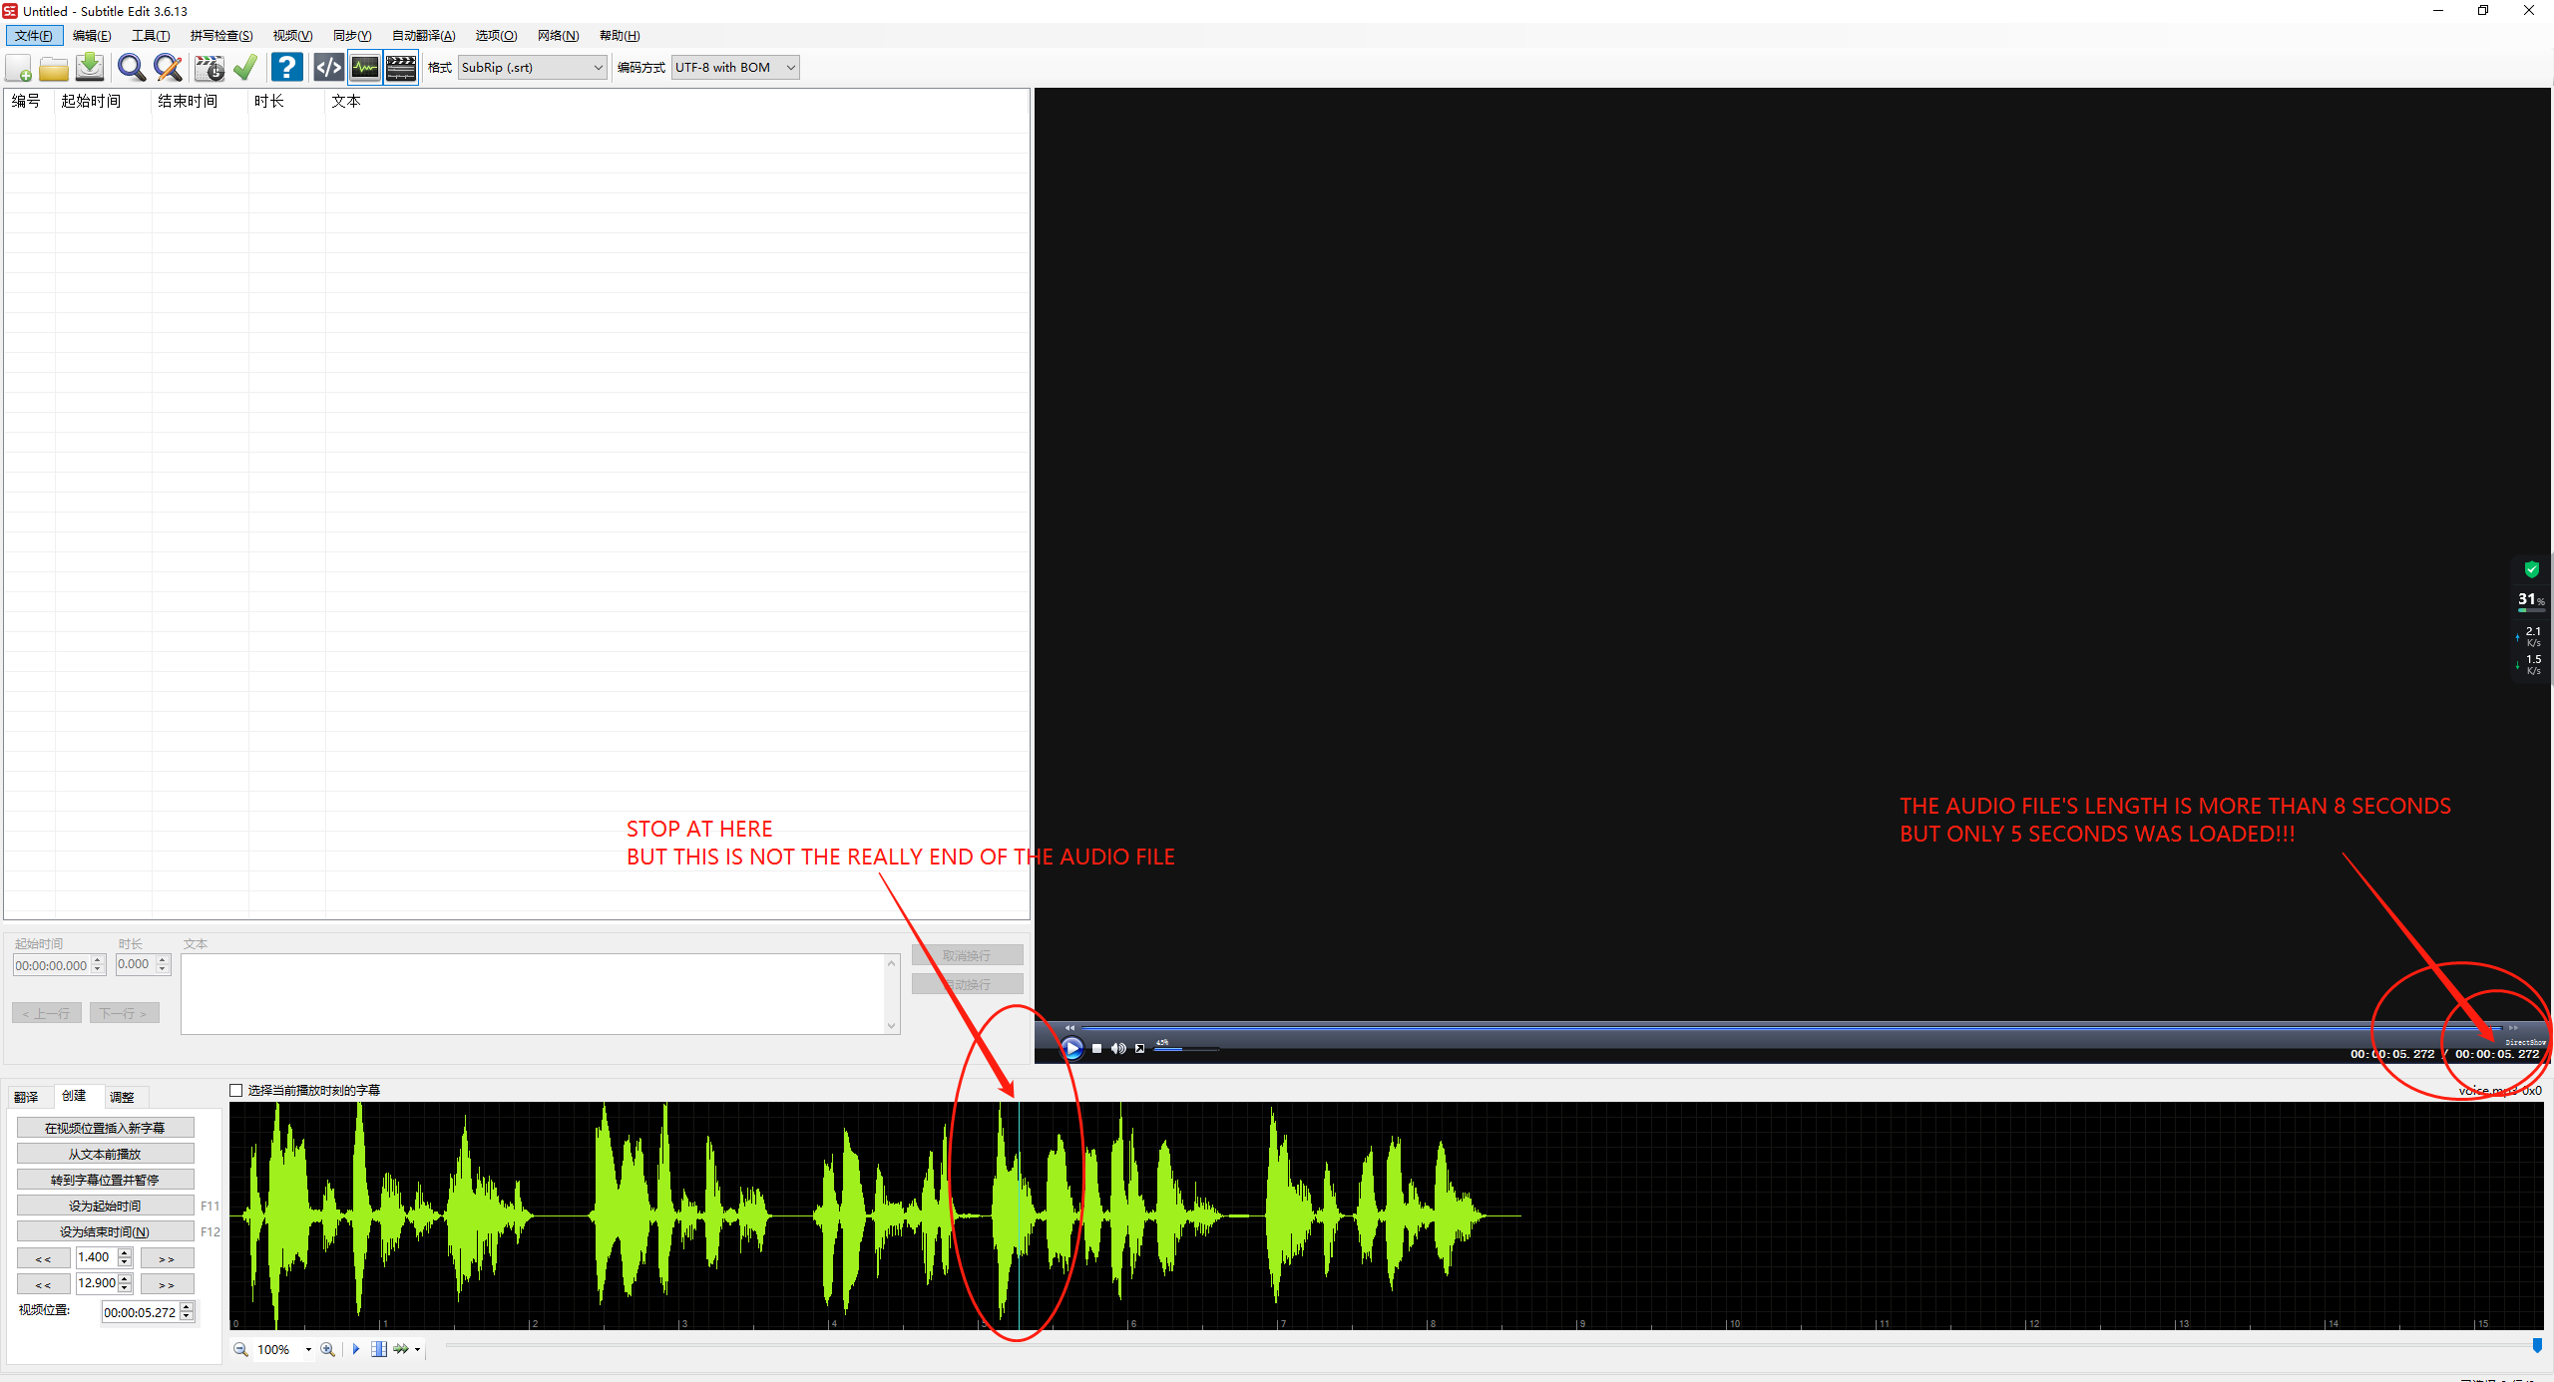
Task: Open the Replace dialog
Action: pyautogui.click(x=168, y=67)
